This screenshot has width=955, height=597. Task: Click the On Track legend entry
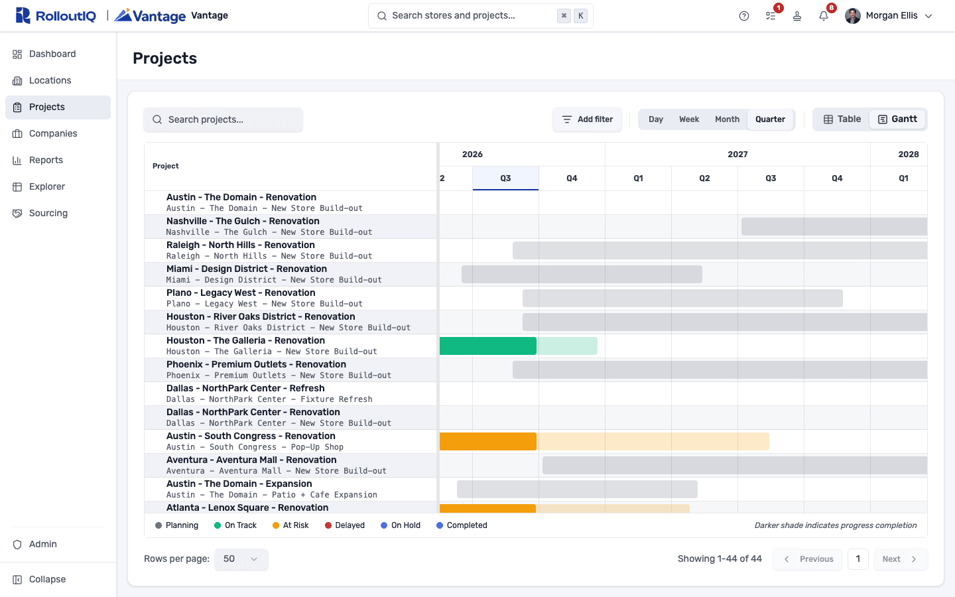pos(235,525)
